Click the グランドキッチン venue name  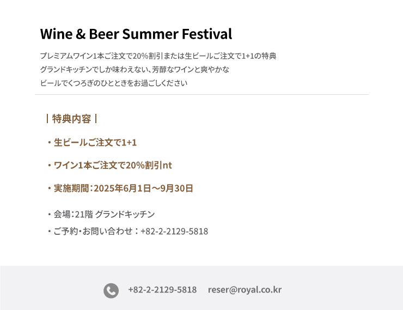[x=125, y=214]
